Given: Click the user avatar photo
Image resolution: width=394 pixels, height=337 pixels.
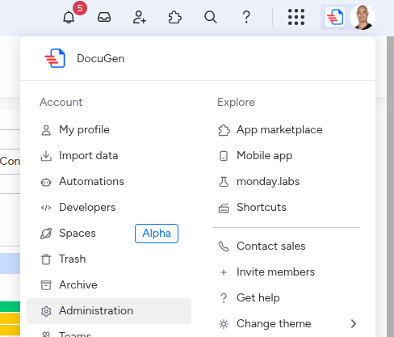Looking at the screenshot, I should click(363, 17).
